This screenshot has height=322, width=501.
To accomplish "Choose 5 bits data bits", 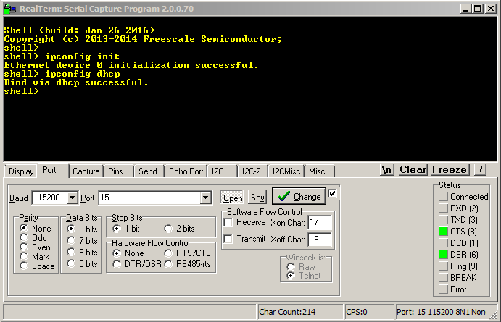I will pos(71,263).
